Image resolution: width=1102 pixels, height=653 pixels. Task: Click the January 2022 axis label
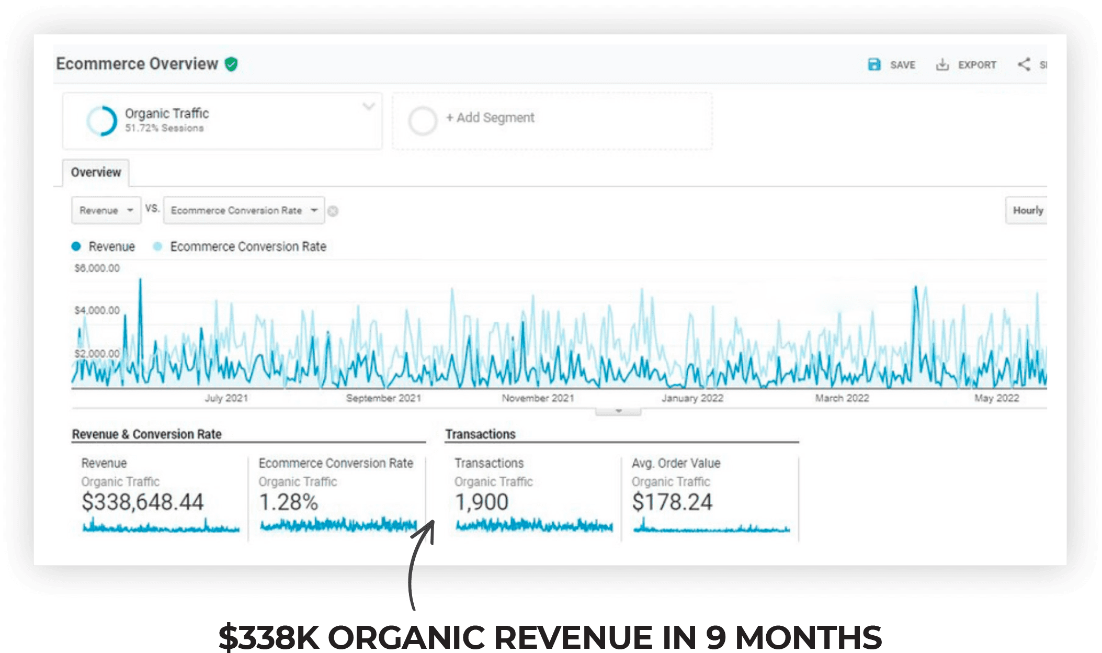coord(692,398)
